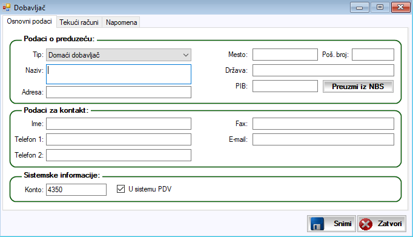Focus the Telefon 1 field
The image size is (413, 237).
[119, 139]
